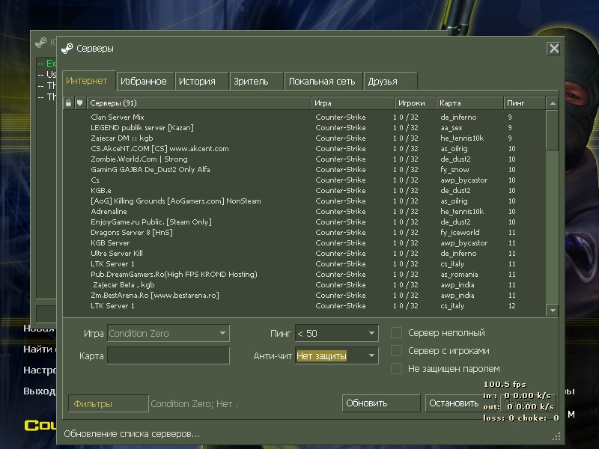Switch to the История tab

[x=201, y=82]
